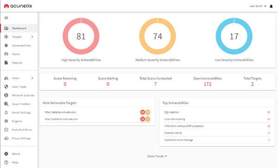278x168 pixels.
Task: Click the Targets crosshair icon
Action: (x=6, y=37)
